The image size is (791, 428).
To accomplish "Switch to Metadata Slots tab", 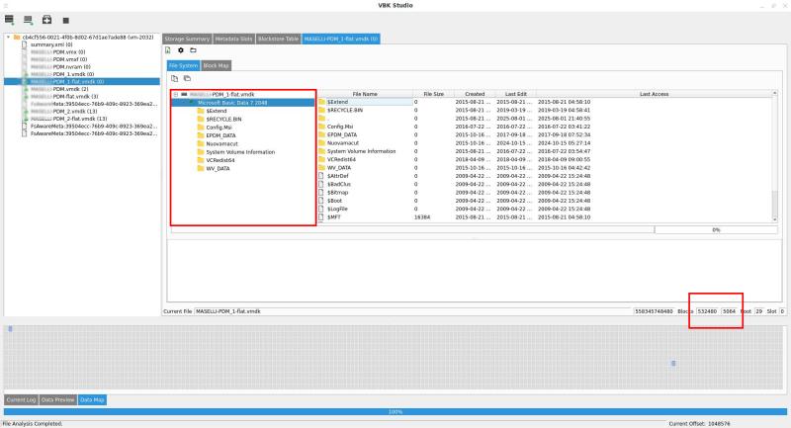I will point(233,39).
